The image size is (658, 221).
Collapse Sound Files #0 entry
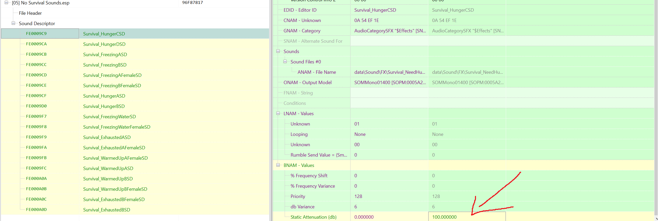285,62
